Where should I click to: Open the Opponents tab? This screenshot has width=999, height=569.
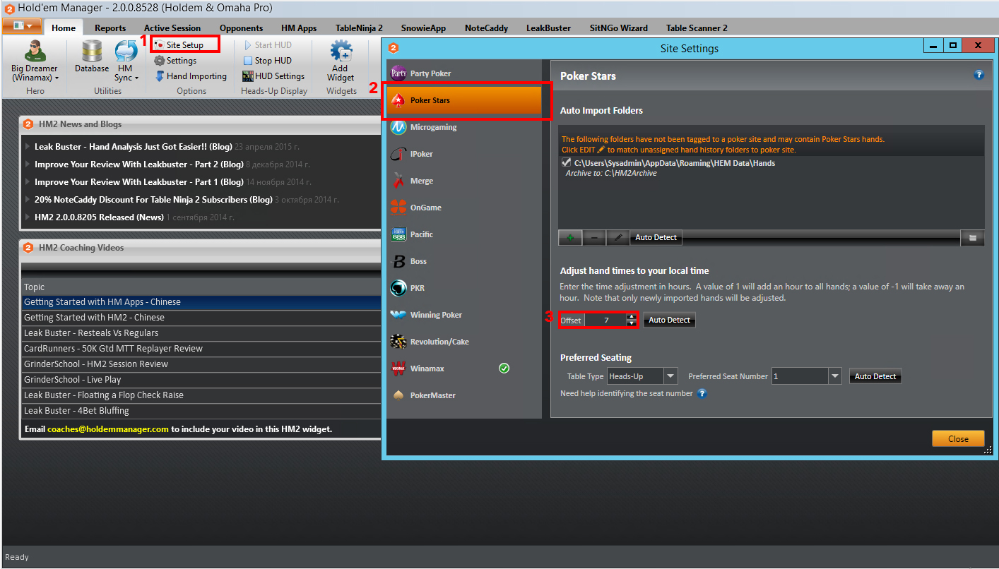coord(241,28)
